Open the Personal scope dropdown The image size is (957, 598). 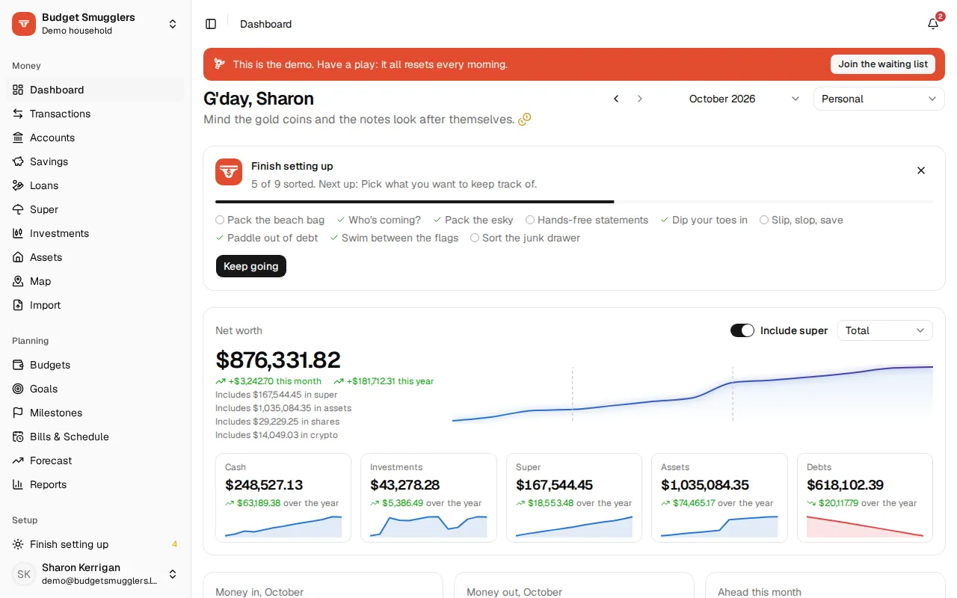879,99
